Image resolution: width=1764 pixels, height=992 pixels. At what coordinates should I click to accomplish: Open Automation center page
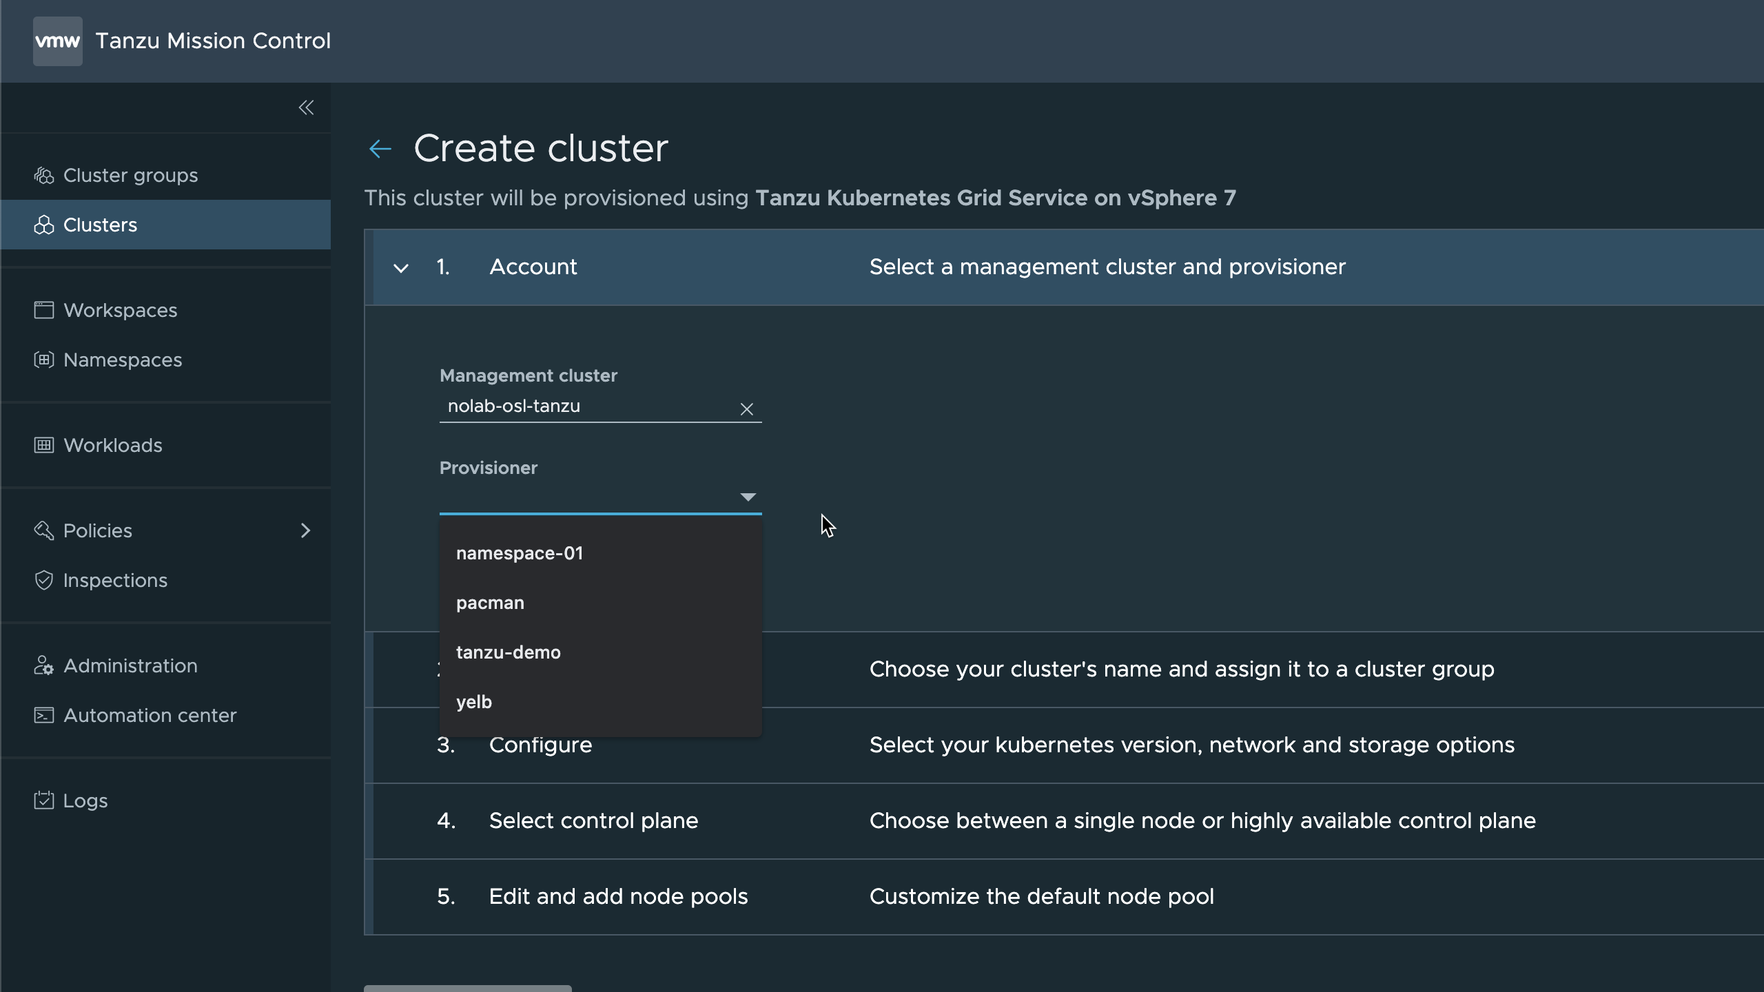(x=165, y=715)
